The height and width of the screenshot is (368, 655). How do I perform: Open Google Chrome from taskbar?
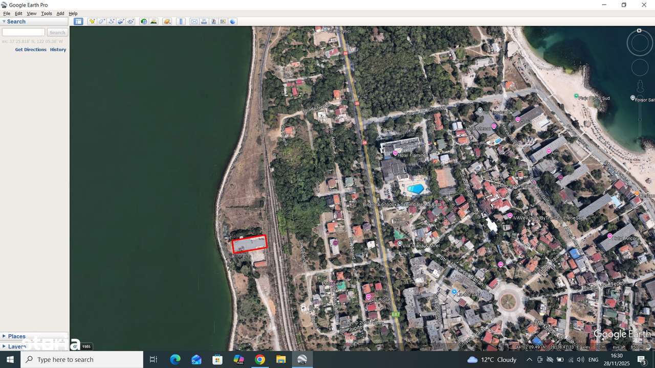(260, 359)
